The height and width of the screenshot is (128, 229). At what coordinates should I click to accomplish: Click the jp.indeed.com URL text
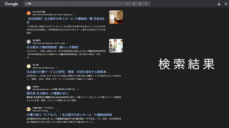pos(54,89)
